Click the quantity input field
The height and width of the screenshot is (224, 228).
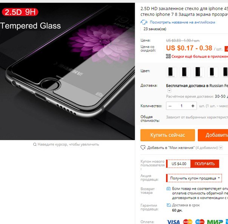[181, 106]
